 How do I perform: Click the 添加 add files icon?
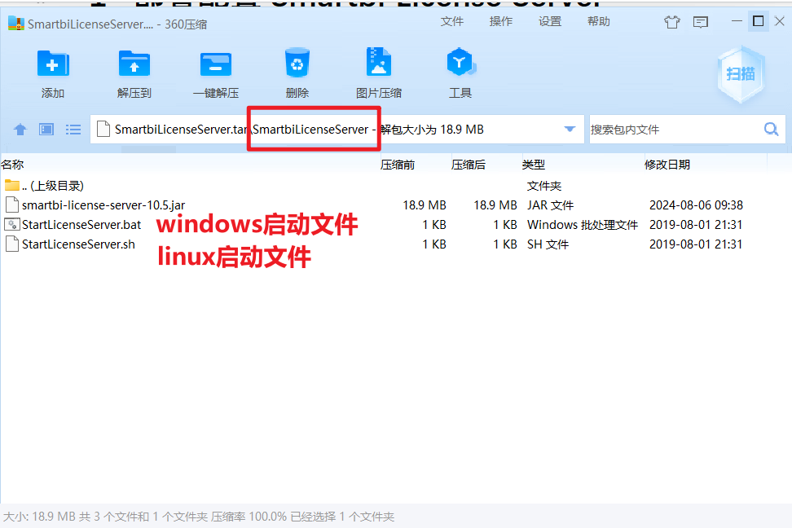pyautogui.click(x=53, y=64)
